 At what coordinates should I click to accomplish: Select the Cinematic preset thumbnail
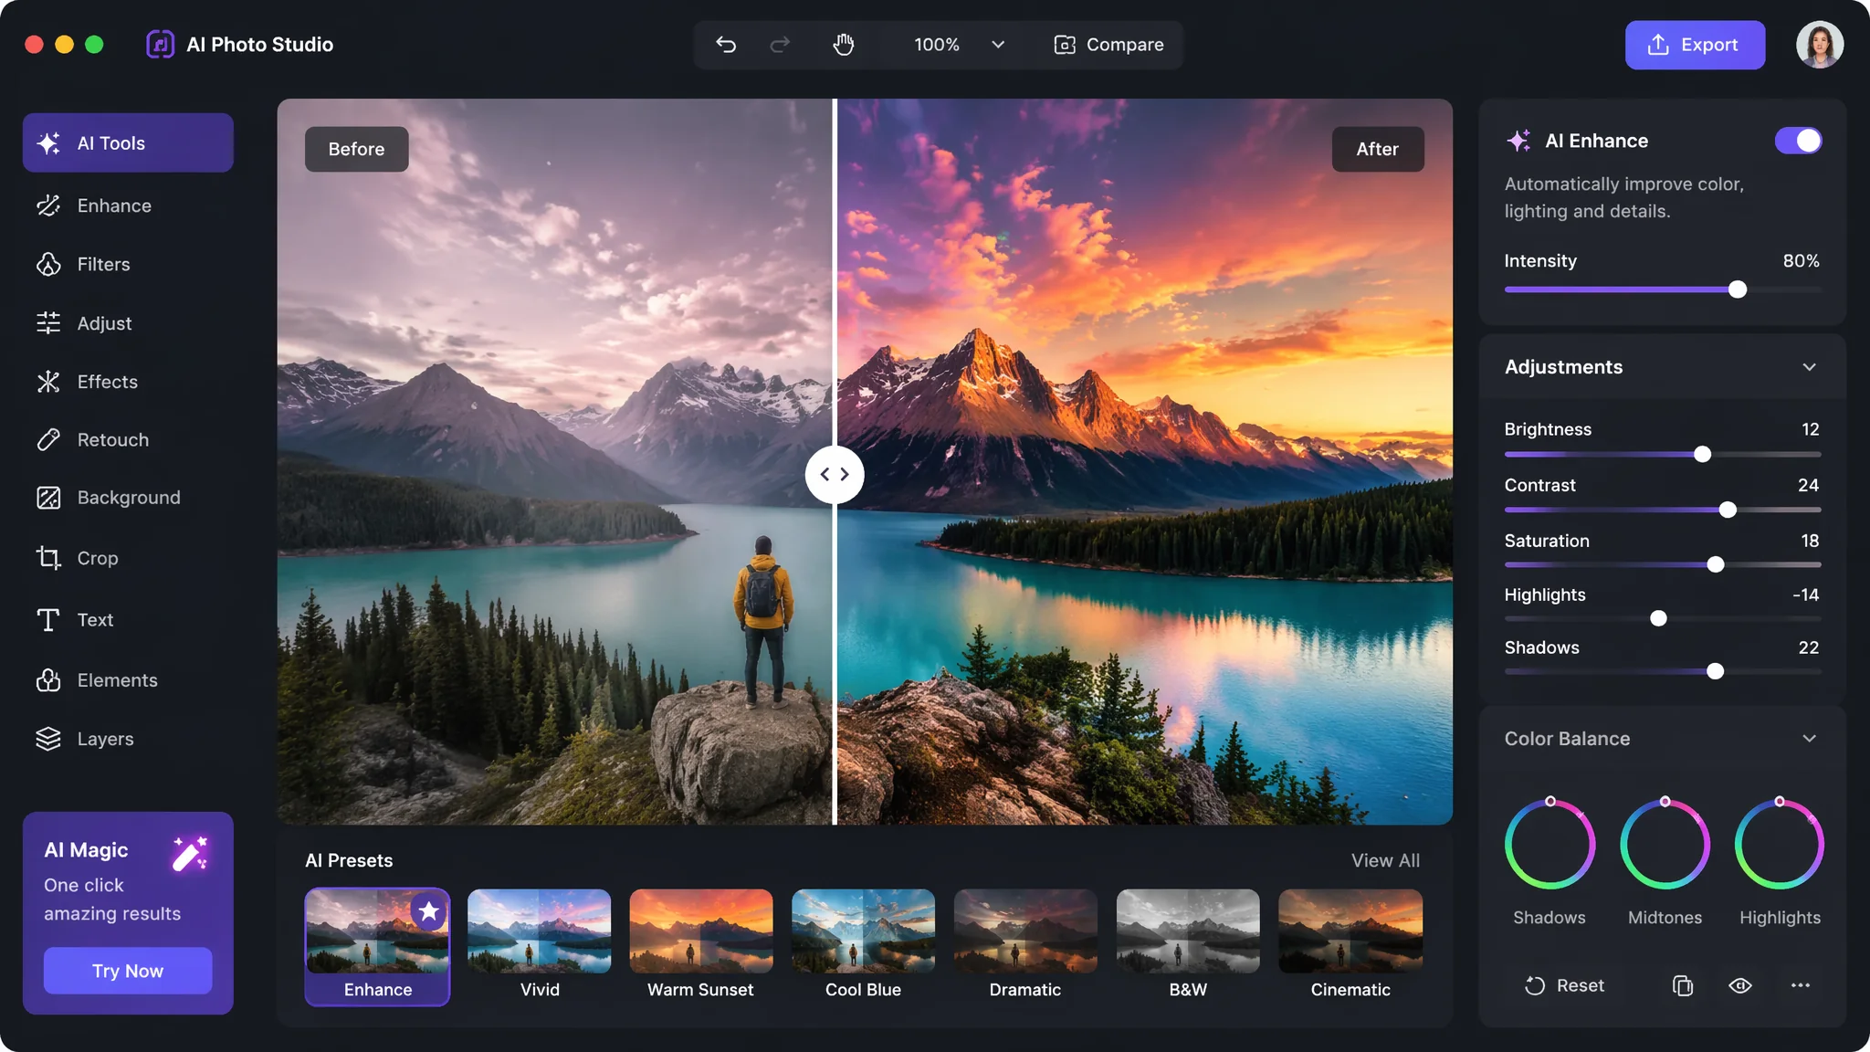click(x=1350, y=931)
